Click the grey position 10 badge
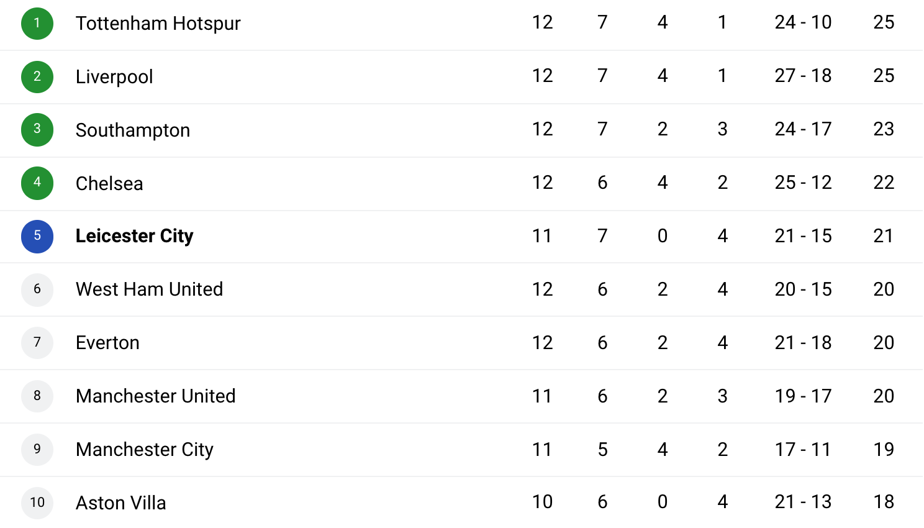 coord(37,503)
